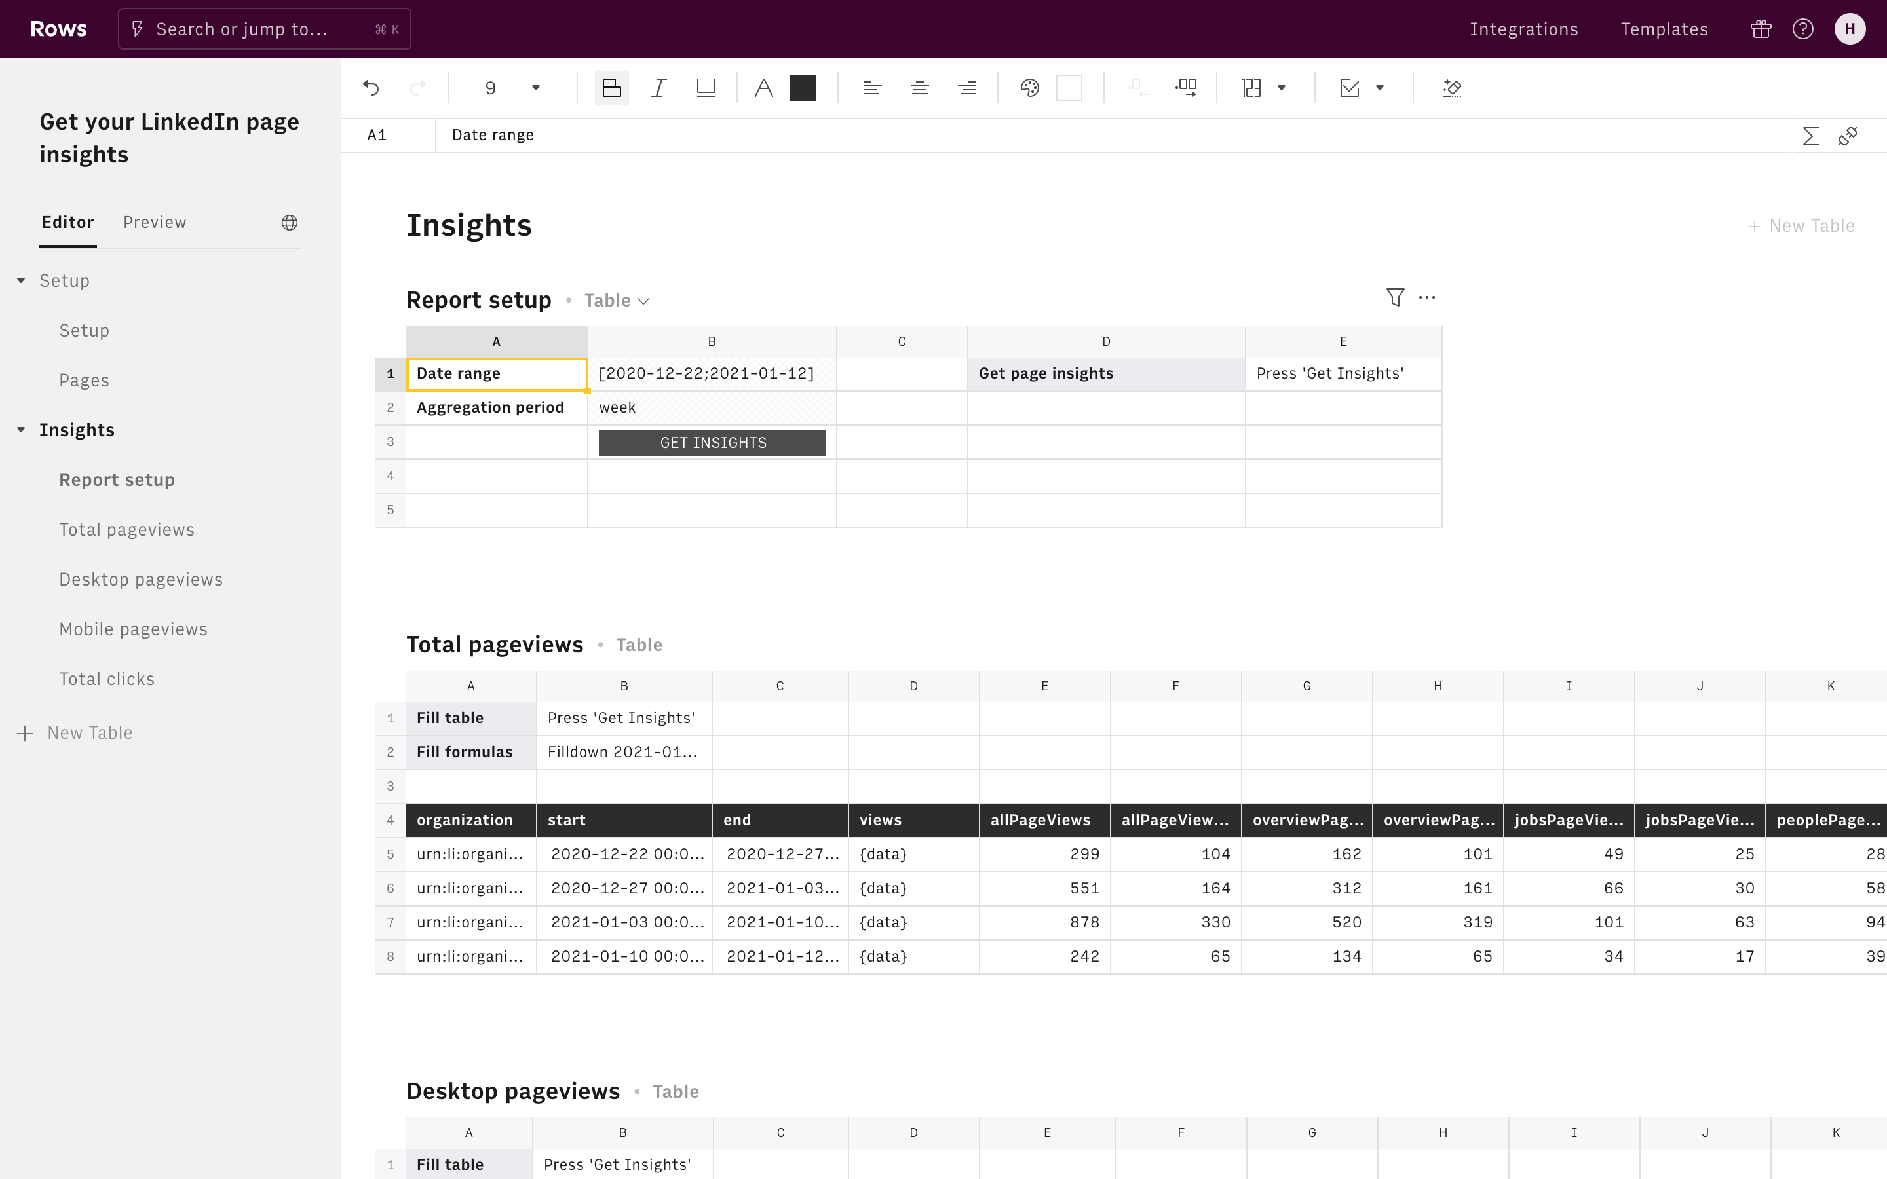Open Report setup Table type dropdown
The height and width of the screenshot is (1179, 1887).
coord(617,300)
